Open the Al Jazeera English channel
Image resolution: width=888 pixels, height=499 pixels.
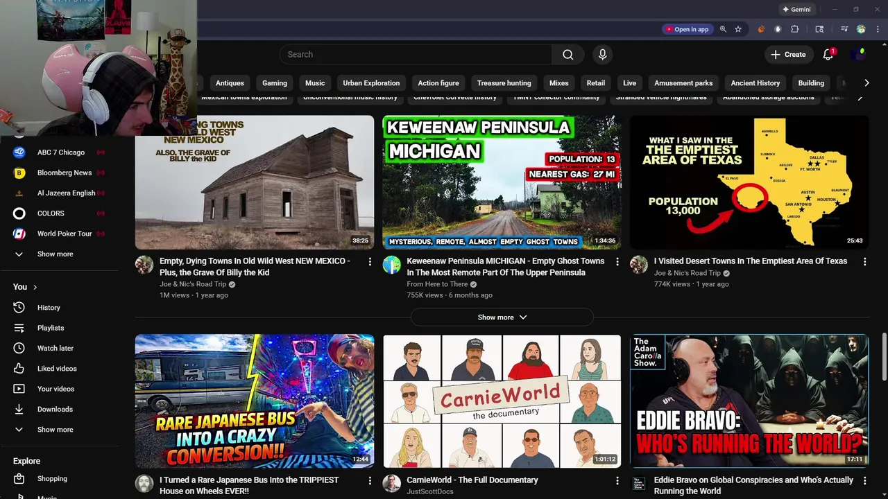coord(65,193)
